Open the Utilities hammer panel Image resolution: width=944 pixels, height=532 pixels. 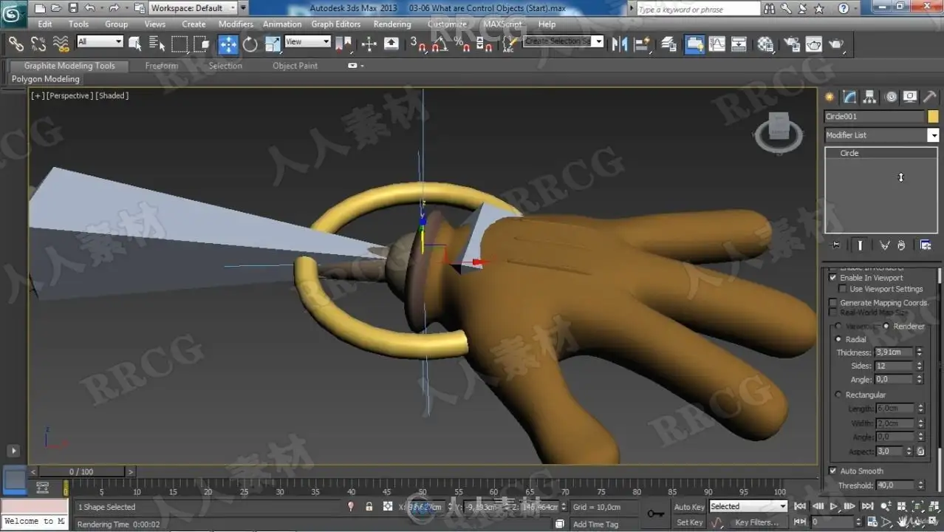pos(930,97)
